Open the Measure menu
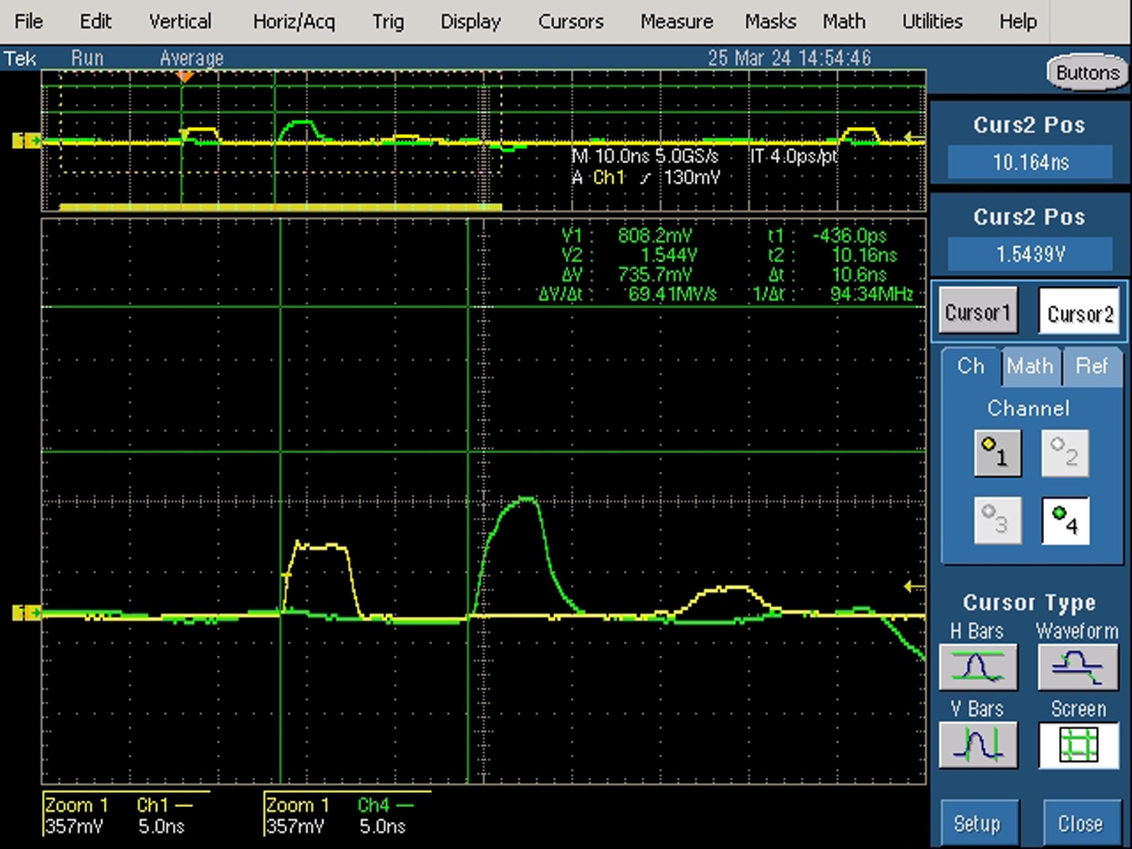 [677, 22]
